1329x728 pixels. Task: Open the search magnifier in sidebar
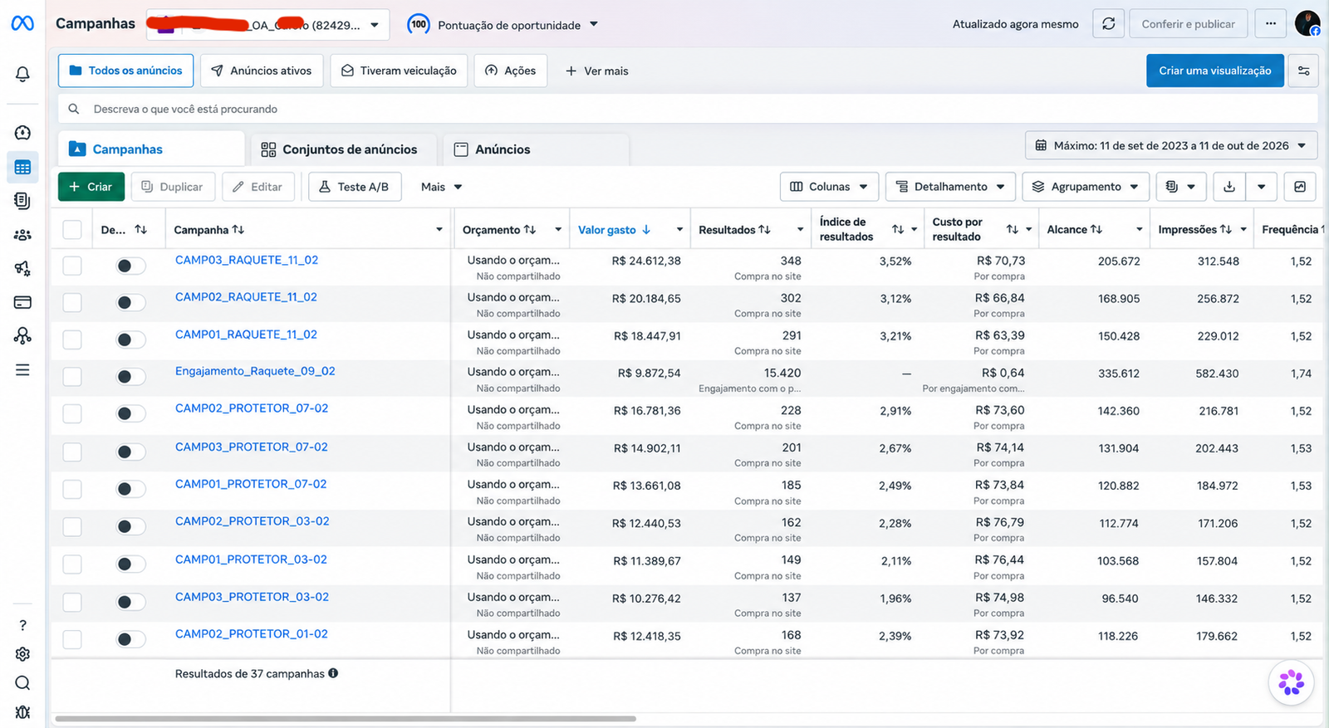22,683
